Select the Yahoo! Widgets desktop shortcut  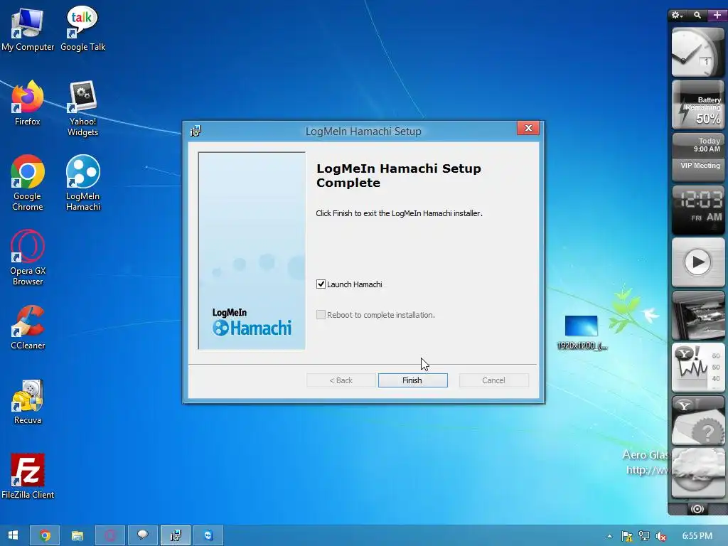(82, 109)
